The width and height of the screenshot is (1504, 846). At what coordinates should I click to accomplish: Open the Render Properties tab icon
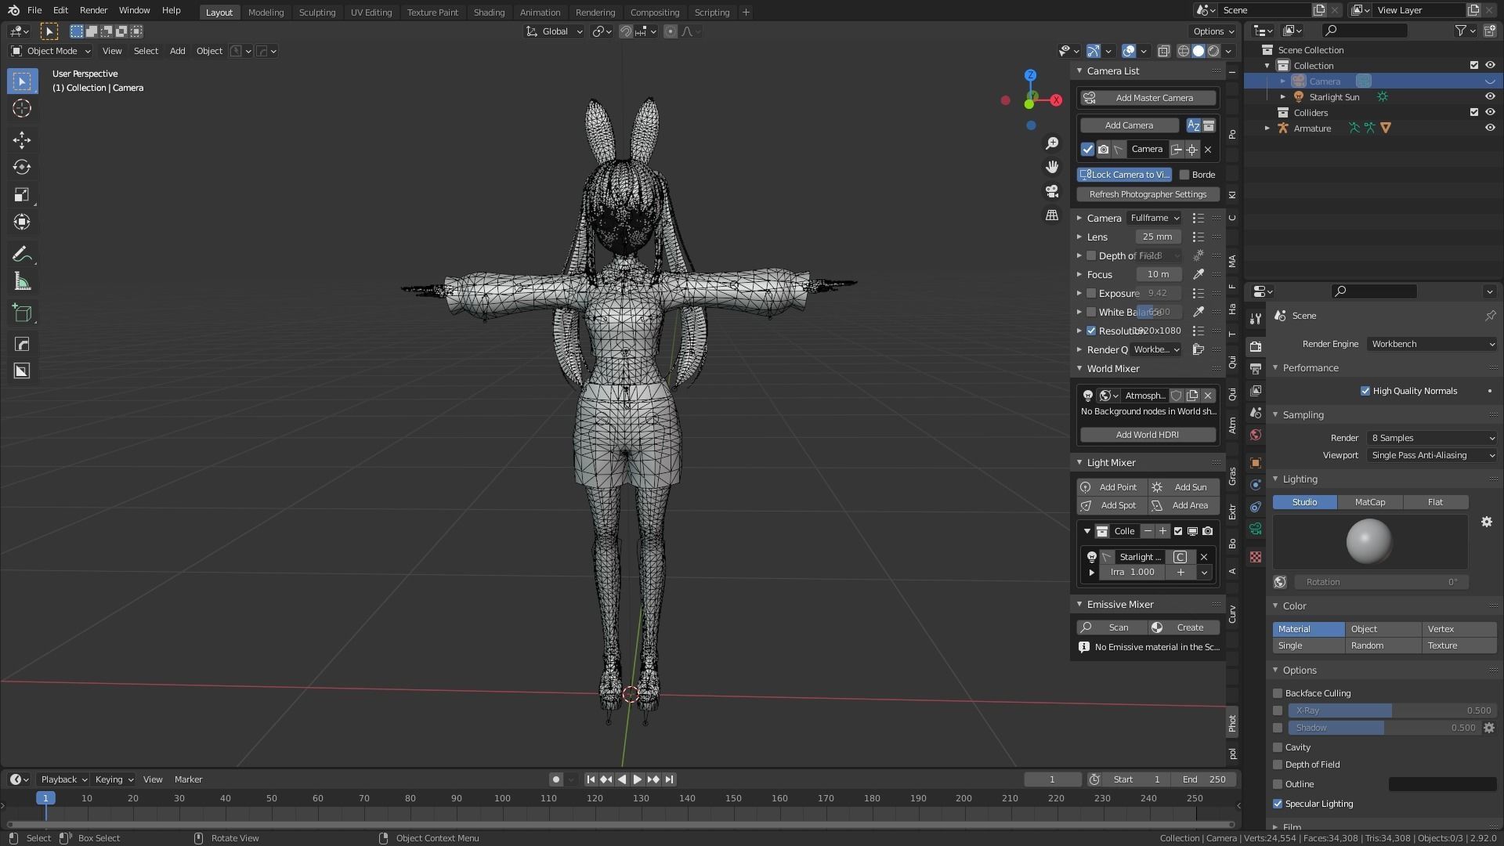click(x=1256, y=346)
